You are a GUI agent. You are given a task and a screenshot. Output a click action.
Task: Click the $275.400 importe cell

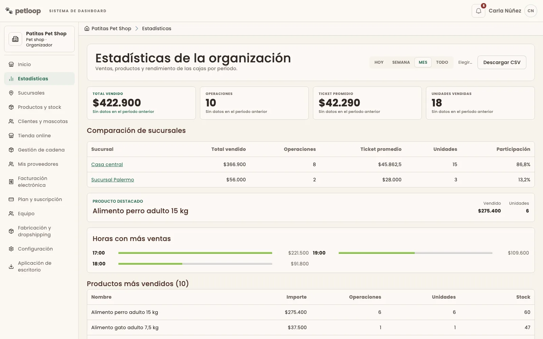pos(296,312)
